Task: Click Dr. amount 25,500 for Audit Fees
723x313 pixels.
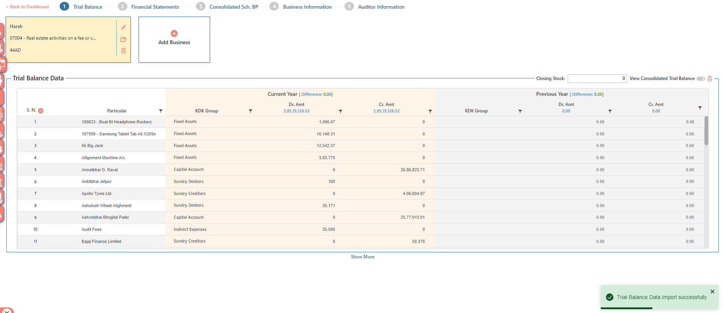Action: [x=329, y=229]
